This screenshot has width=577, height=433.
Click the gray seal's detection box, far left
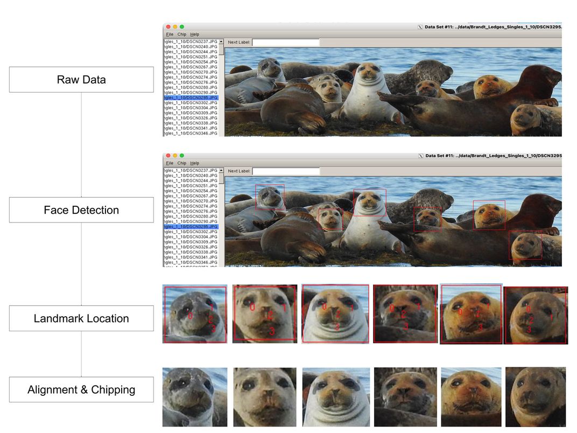click(270, 197)
